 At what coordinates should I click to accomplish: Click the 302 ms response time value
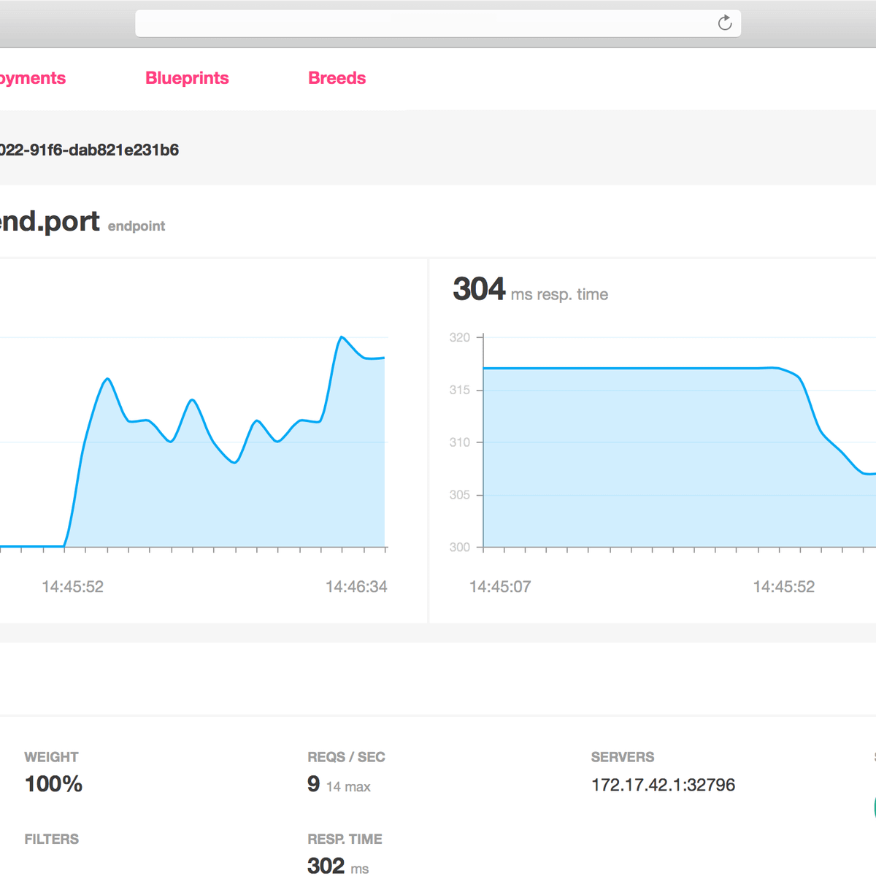[338, 866]
